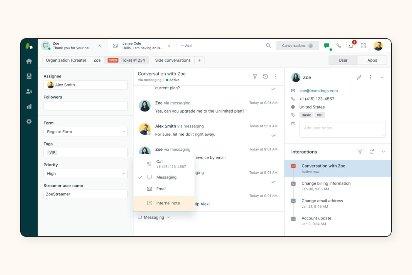This screenshot has height=275, width=412.
Task: Open the messaging chat icon in the top bar
Action: coord(326,45)
